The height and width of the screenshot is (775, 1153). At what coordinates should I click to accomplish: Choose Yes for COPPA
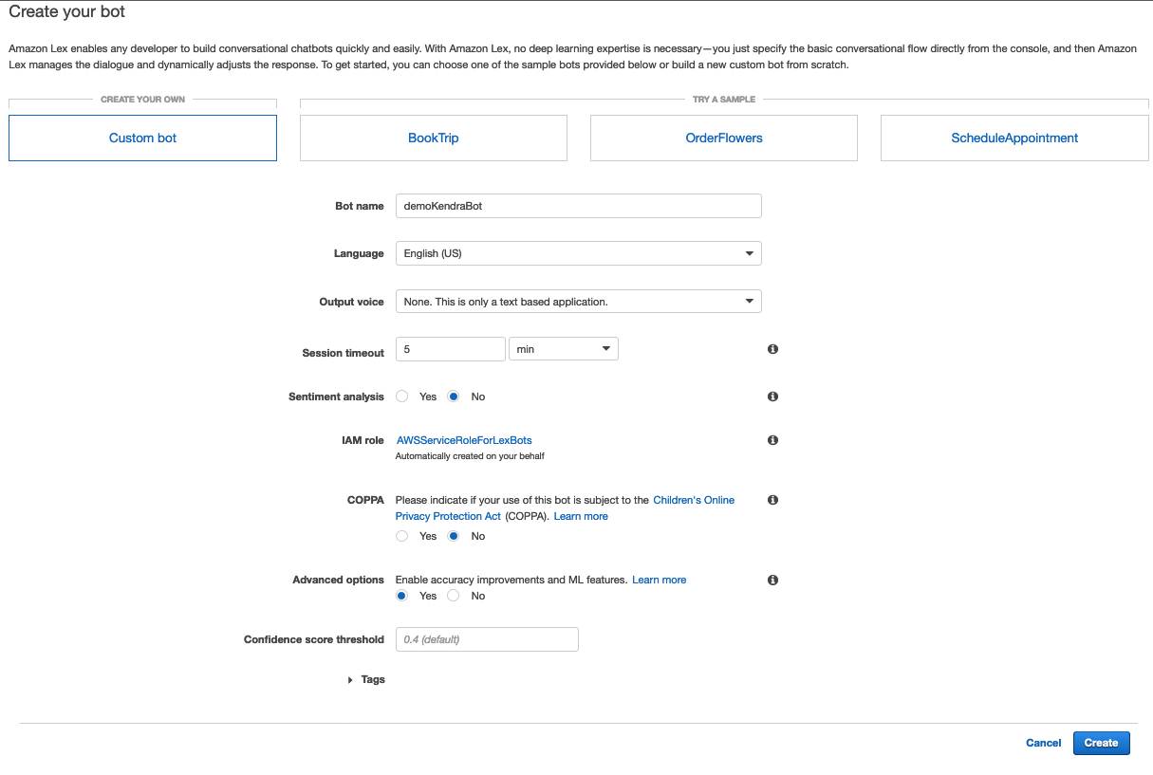tap(402, 536)
